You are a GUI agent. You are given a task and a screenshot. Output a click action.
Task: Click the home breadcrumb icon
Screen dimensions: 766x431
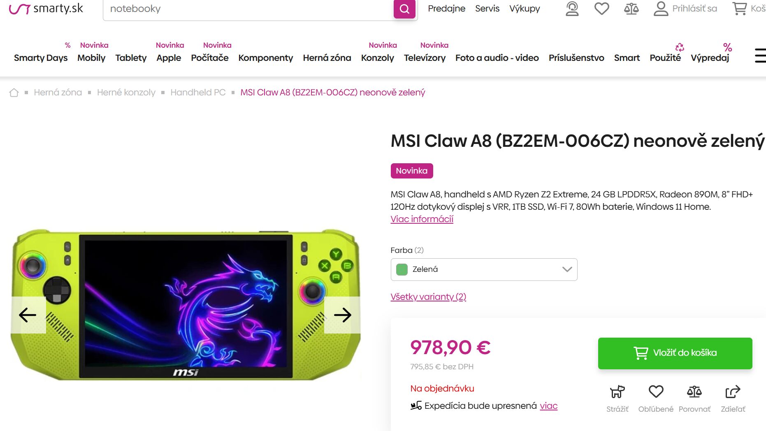click(x=14, y=93)
